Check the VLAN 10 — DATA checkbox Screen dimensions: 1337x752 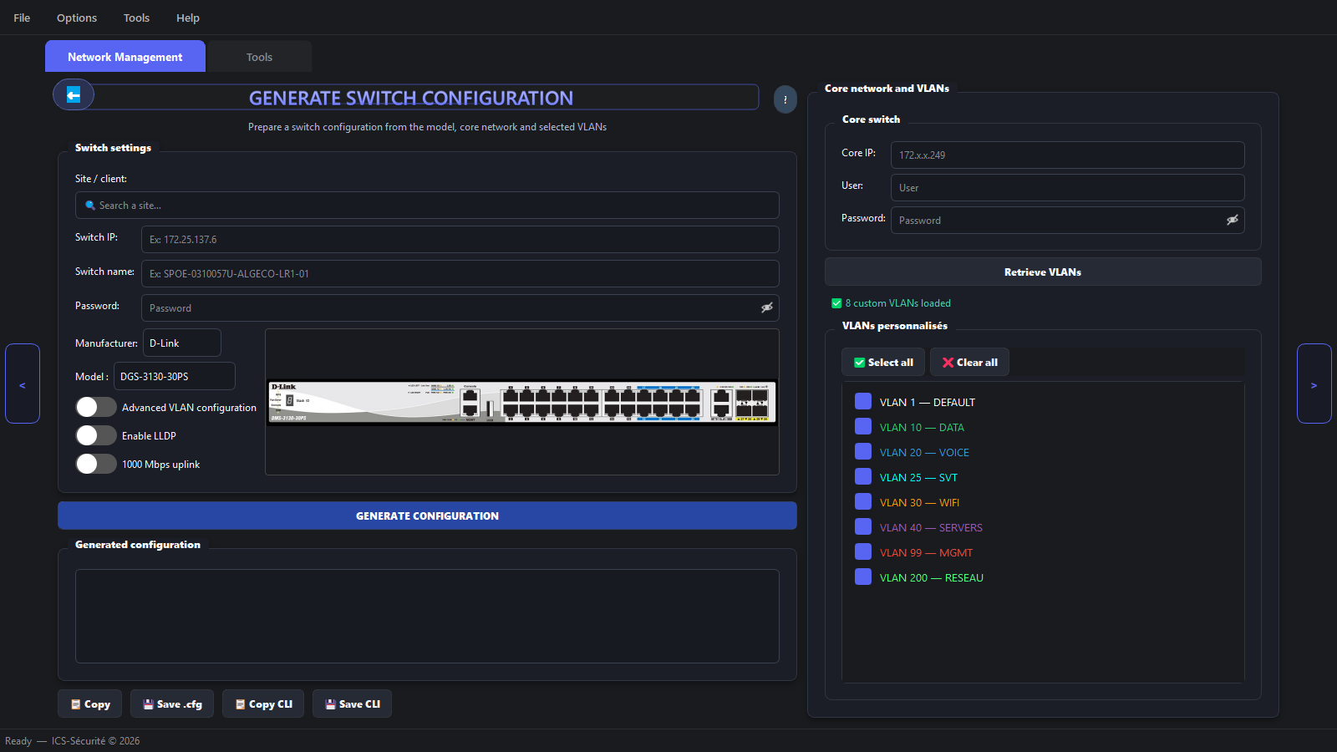pos(863,426)
